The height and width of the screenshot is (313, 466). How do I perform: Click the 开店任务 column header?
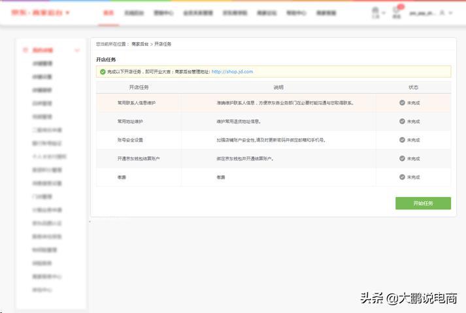tap(139, 87)
